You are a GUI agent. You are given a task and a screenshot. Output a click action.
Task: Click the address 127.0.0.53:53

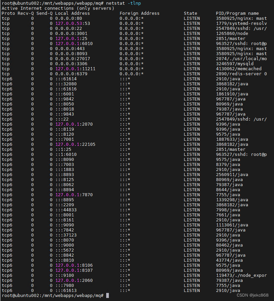pos(73,24)
